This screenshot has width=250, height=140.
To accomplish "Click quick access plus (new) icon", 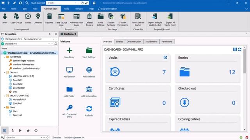I will pos(9,3).
